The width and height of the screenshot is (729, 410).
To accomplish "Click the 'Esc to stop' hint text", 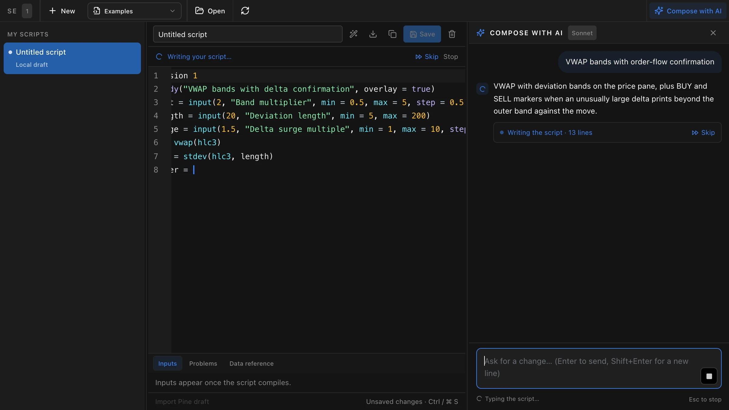I will tap(705, 399).
